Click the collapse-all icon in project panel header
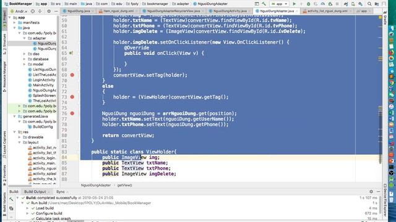 point(40,11)
